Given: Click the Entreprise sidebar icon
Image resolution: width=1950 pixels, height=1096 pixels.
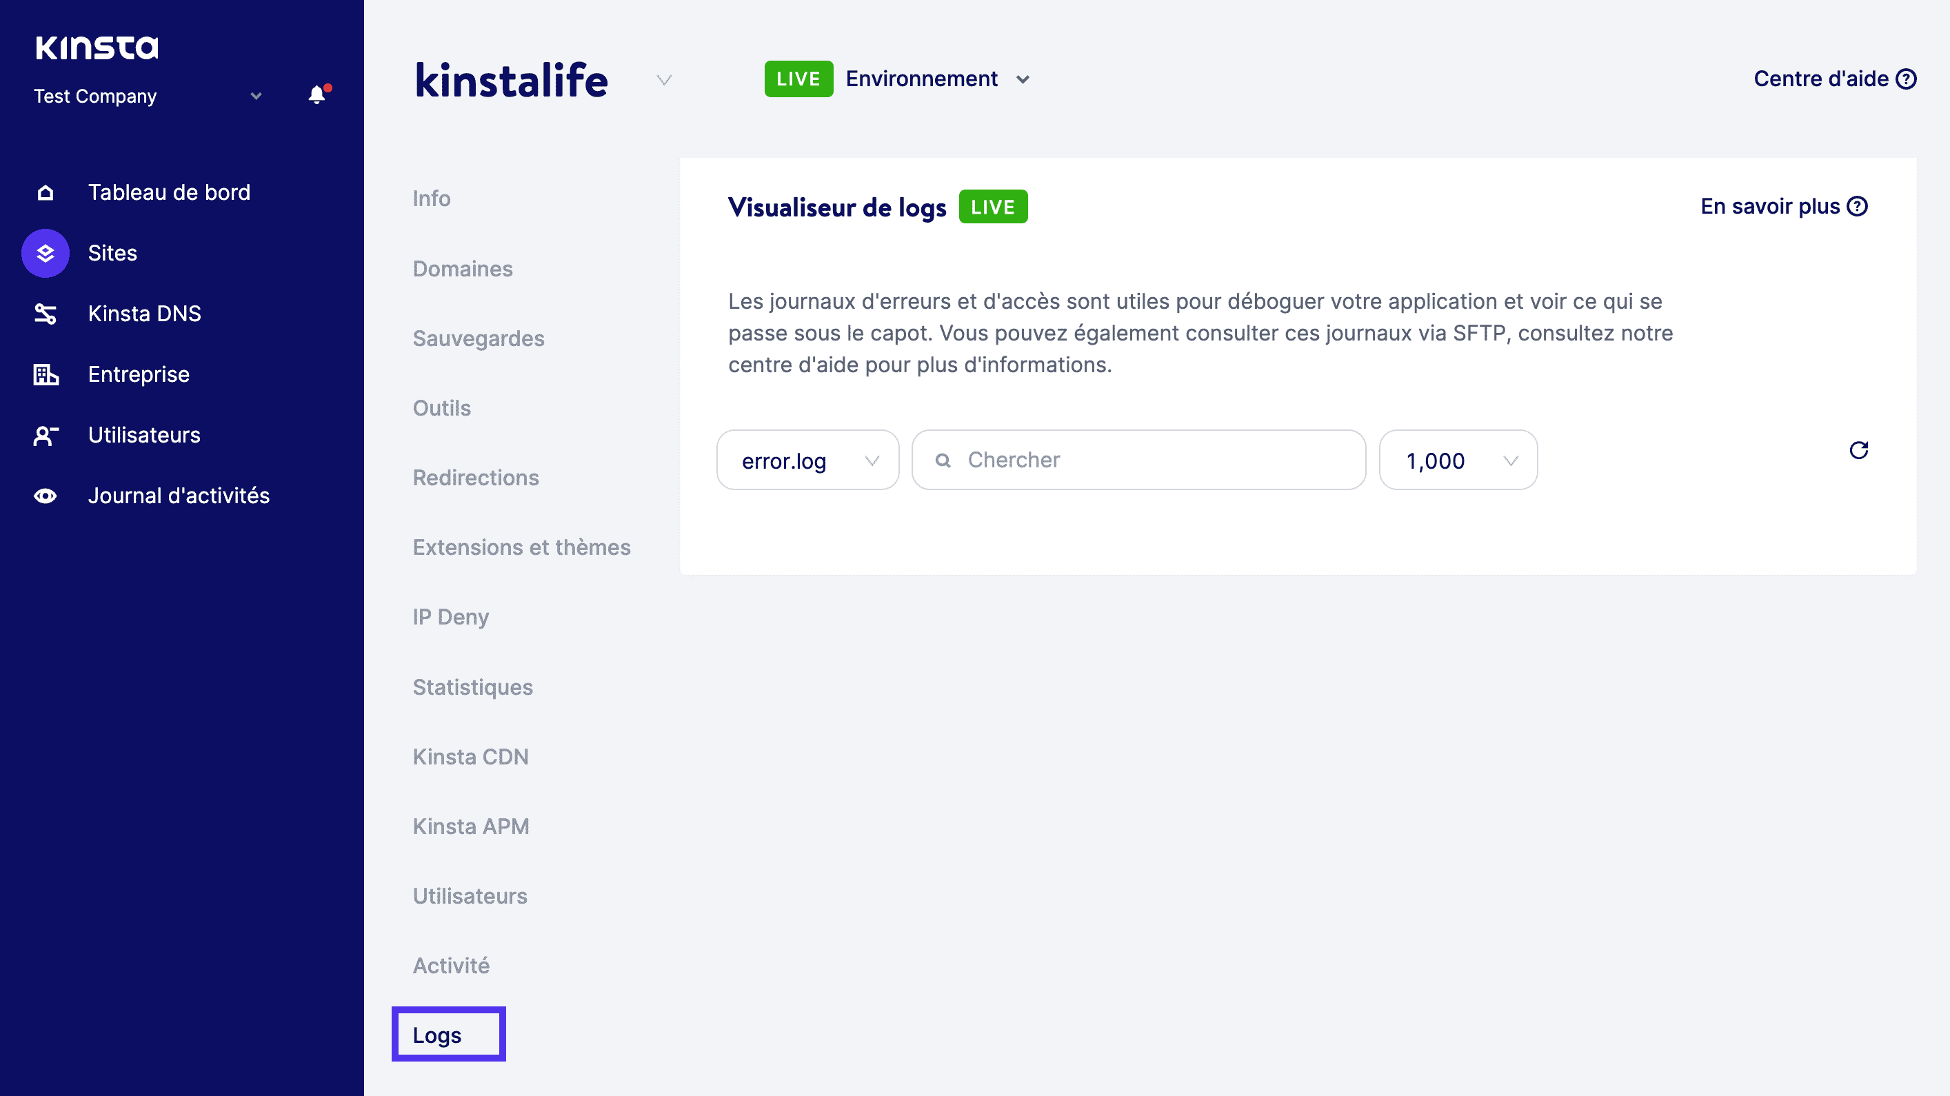Looking at the screenshot, I should [x=47, y=374].
